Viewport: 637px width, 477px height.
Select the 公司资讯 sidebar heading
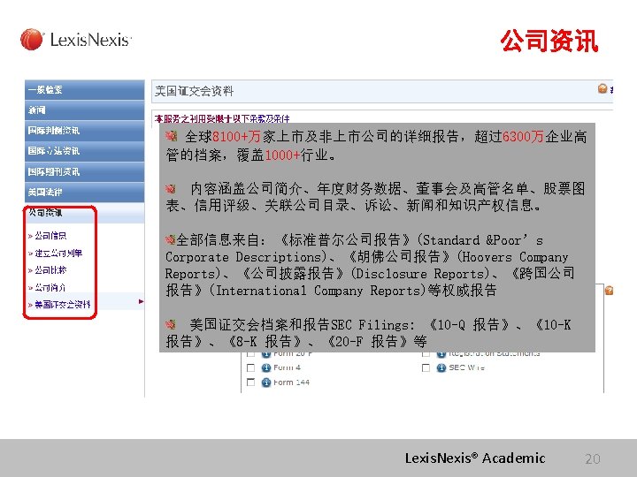pyautogui.click(x=85, y=213)
